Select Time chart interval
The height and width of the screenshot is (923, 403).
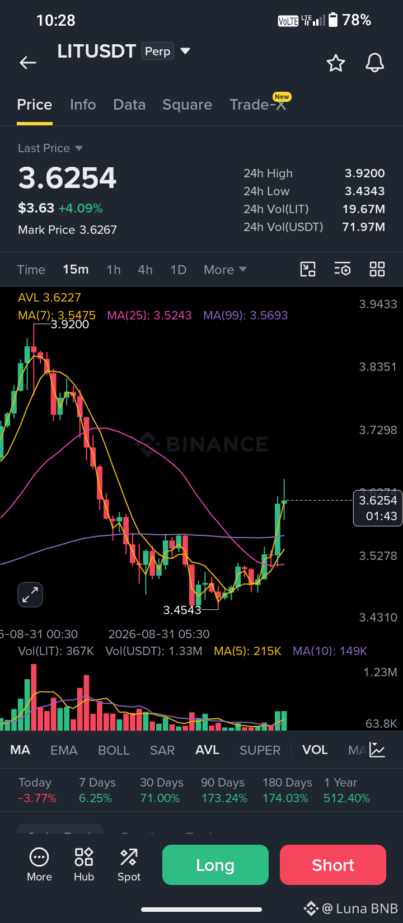click(31, 270)
